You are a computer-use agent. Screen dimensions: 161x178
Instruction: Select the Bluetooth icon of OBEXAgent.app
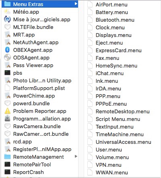7,50
